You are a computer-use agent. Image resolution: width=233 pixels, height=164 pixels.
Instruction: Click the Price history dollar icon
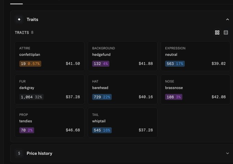(x=19, y=153)
